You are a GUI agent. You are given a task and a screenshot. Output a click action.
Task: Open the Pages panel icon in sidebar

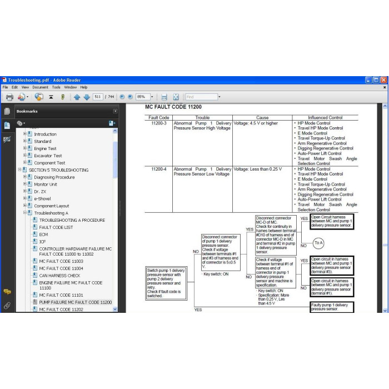point(7,111)
